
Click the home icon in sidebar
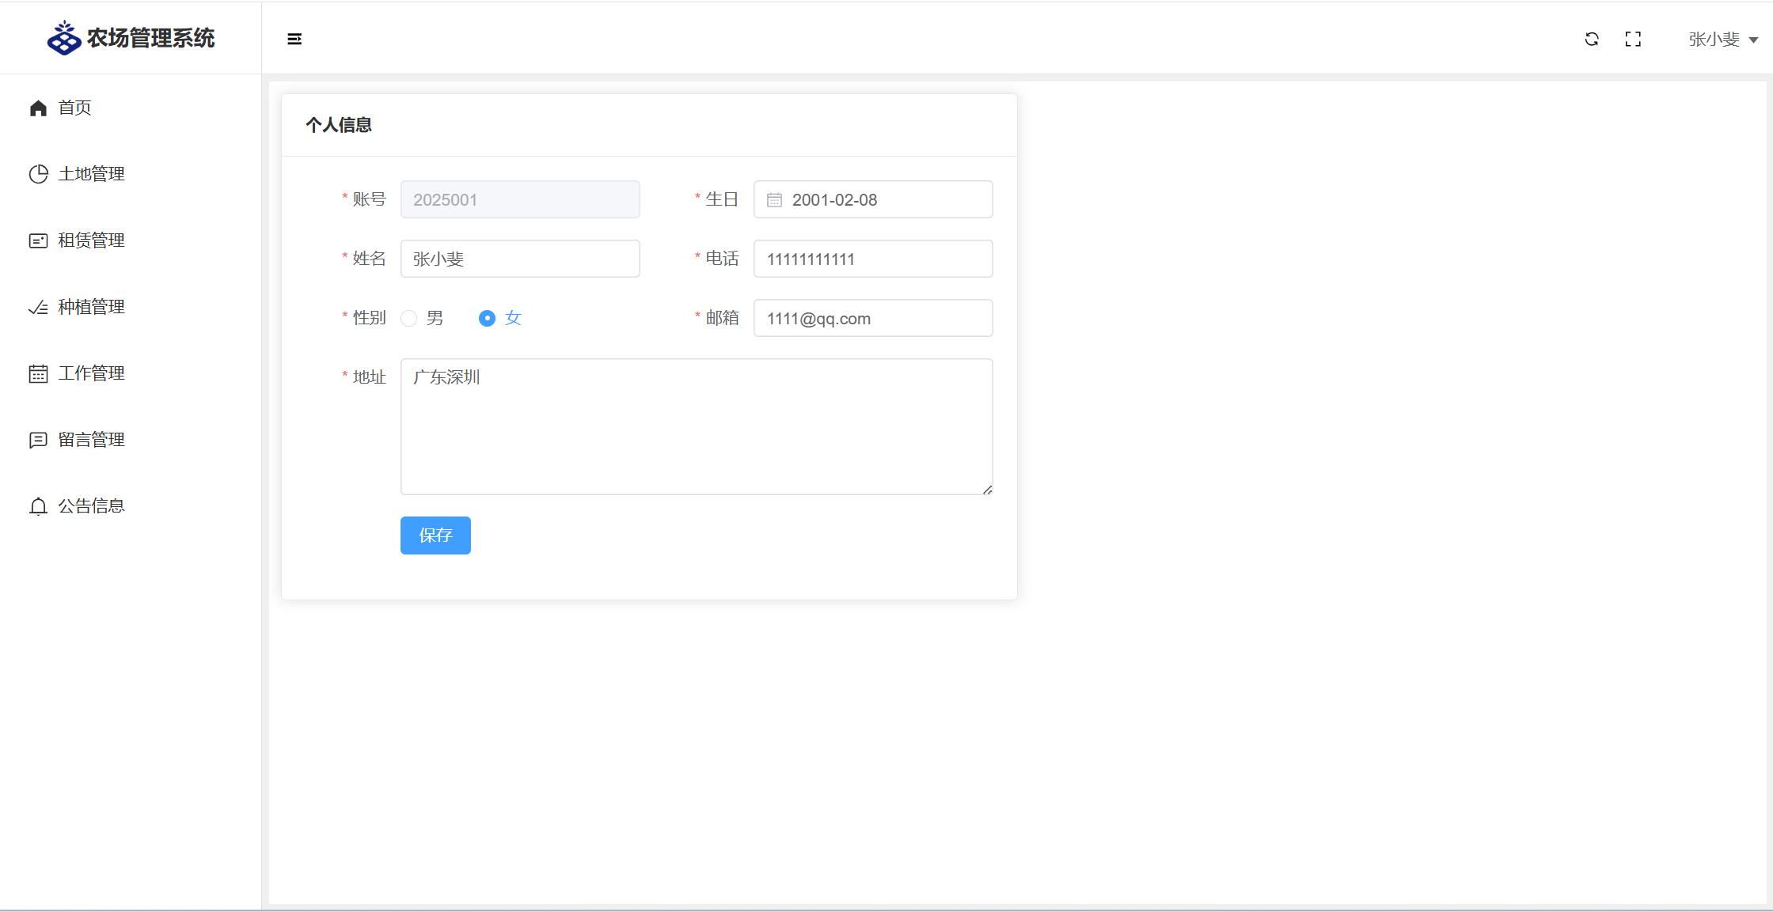[38, 108]
